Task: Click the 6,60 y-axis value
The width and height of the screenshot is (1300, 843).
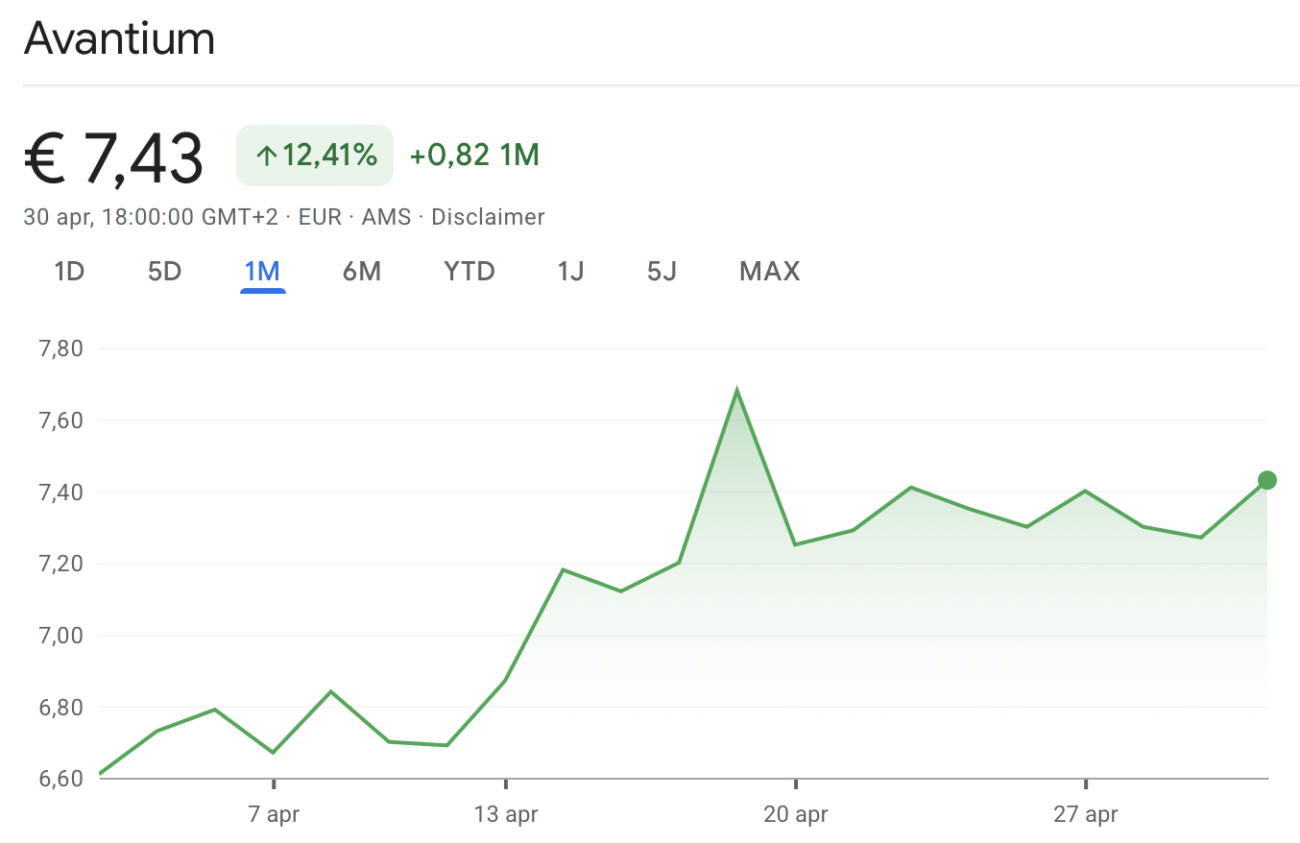Action: [x=60, y=778]
